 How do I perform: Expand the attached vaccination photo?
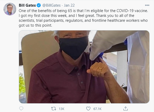(84, 67)
